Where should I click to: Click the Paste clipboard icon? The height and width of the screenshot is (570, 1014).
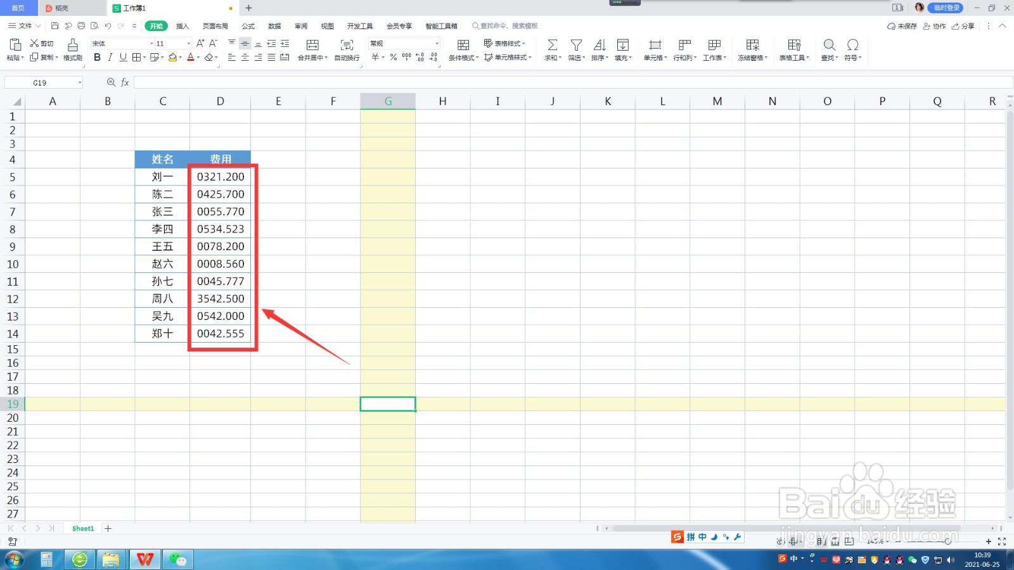click(15, 44)
